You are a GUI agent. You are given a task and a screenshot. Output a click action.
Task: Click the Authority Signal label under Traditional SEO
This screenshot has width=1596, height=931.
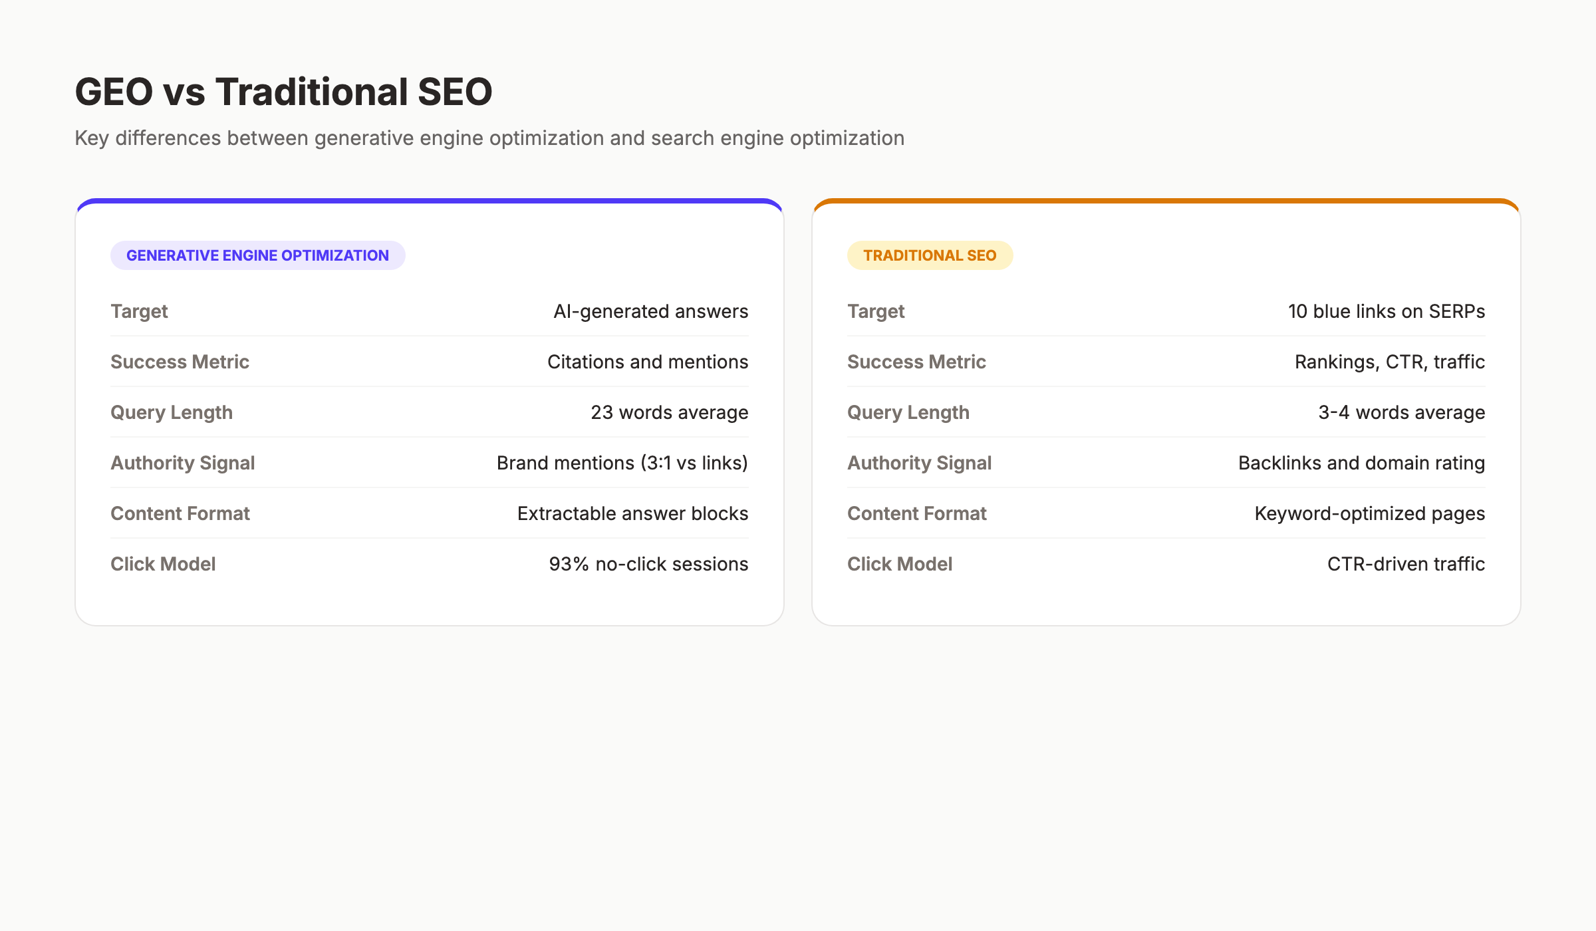[x=920, y=462]
